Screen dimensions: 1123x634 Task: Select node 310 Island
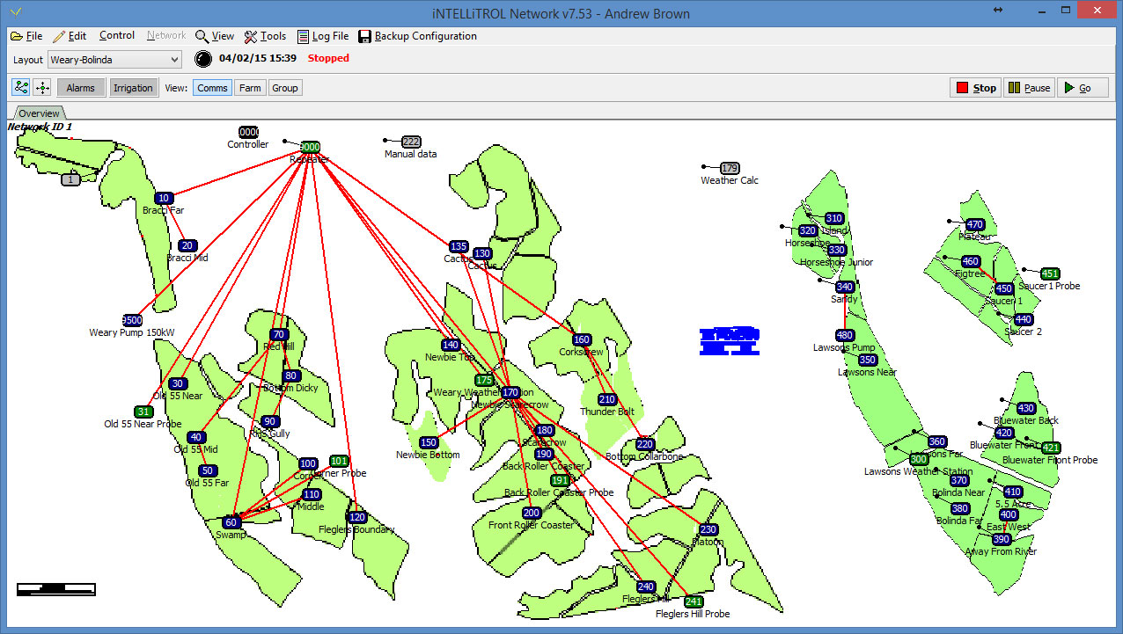click(834, 218)
